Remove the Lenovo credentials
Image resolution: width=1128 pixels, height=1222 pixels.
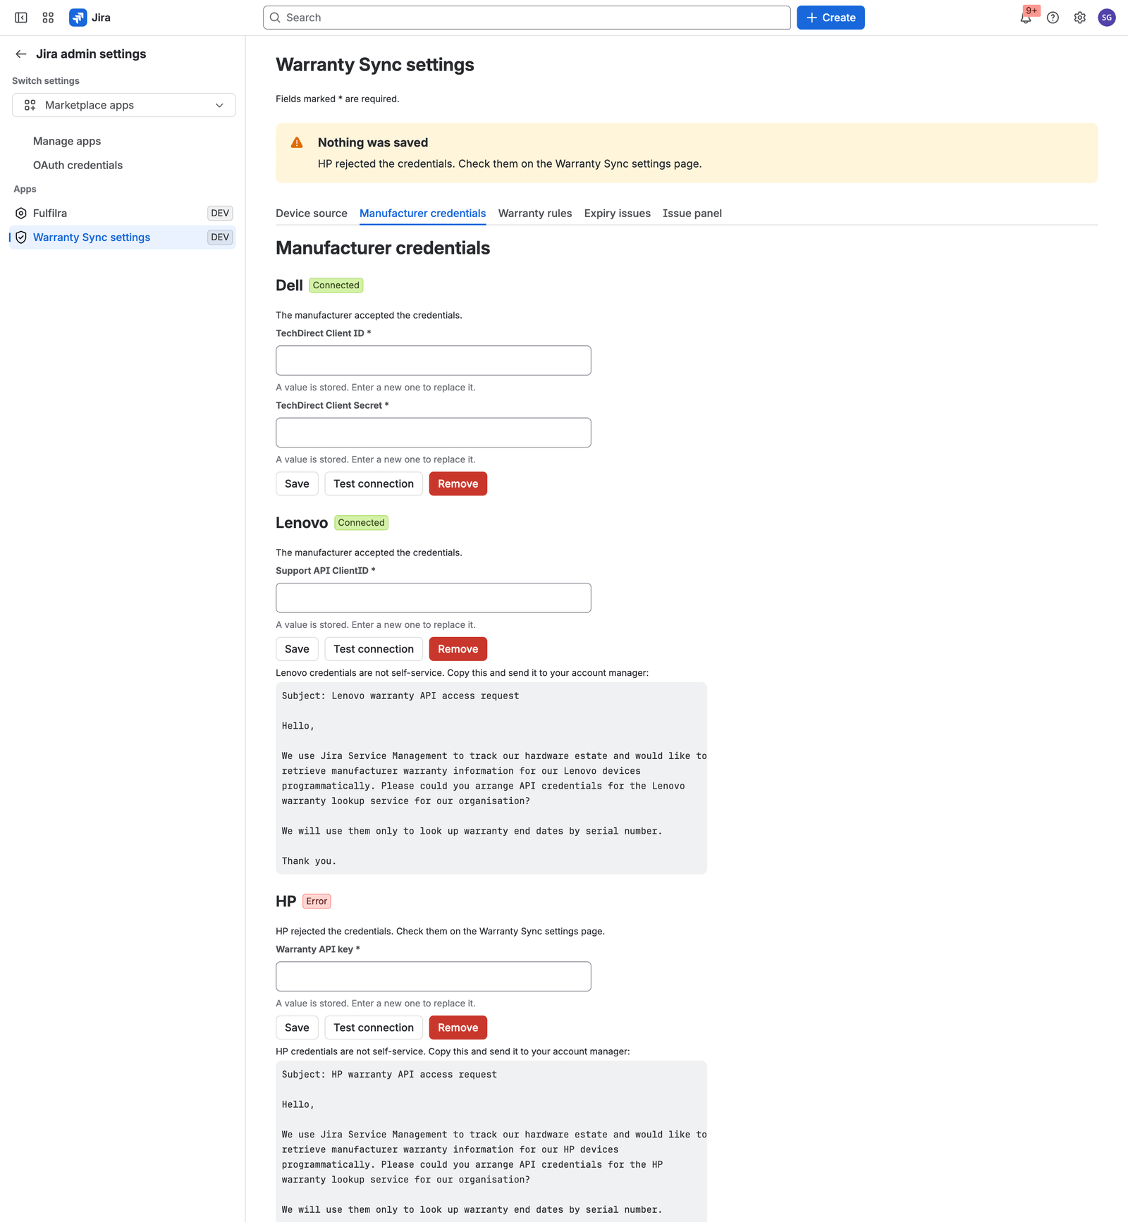458,649
